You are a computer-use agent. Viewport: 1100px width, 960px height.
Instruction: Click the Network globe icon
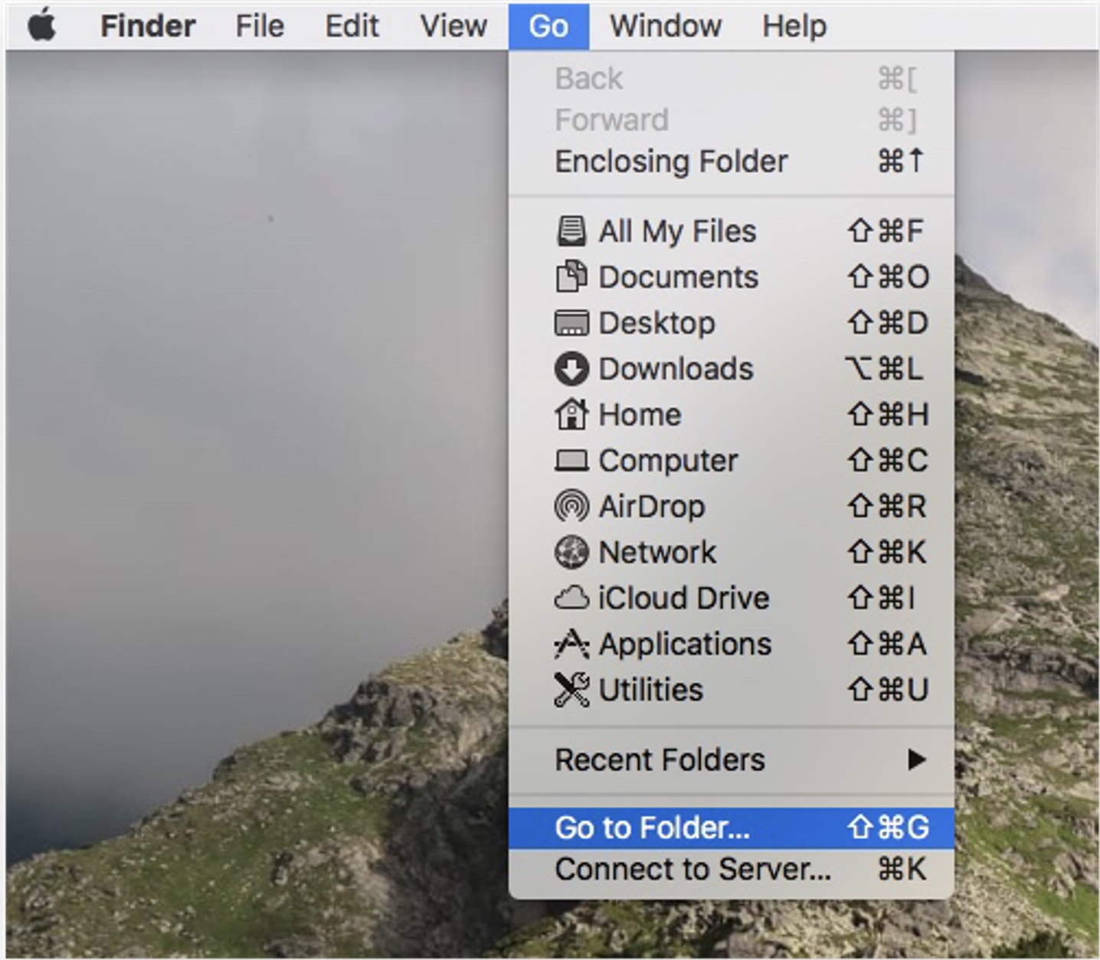point(571,553)
